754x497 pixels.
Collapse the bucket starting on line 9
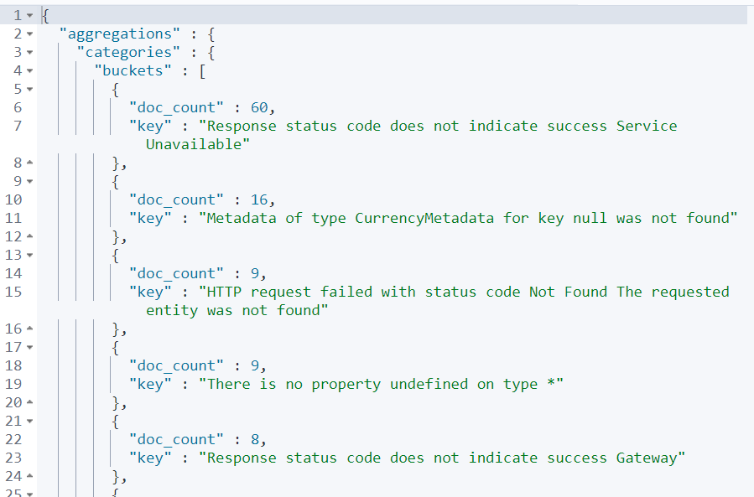(x=30, y=182)
